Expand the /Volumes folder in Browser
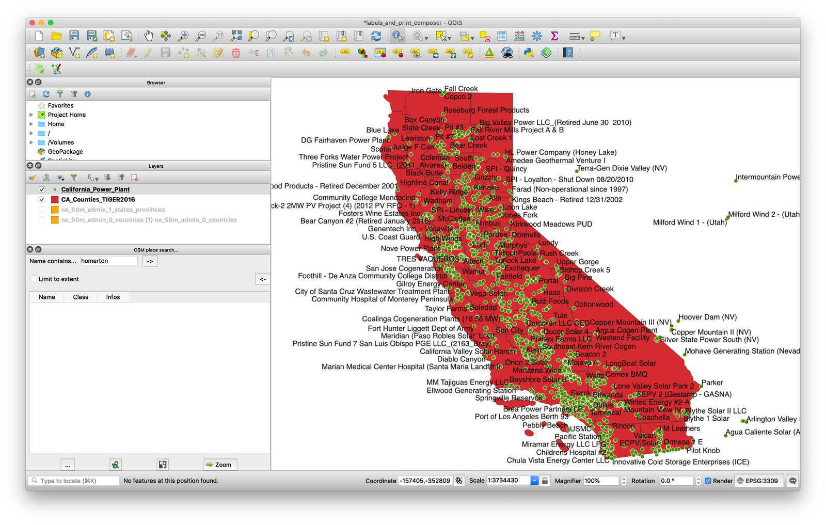 pos(31,142)
